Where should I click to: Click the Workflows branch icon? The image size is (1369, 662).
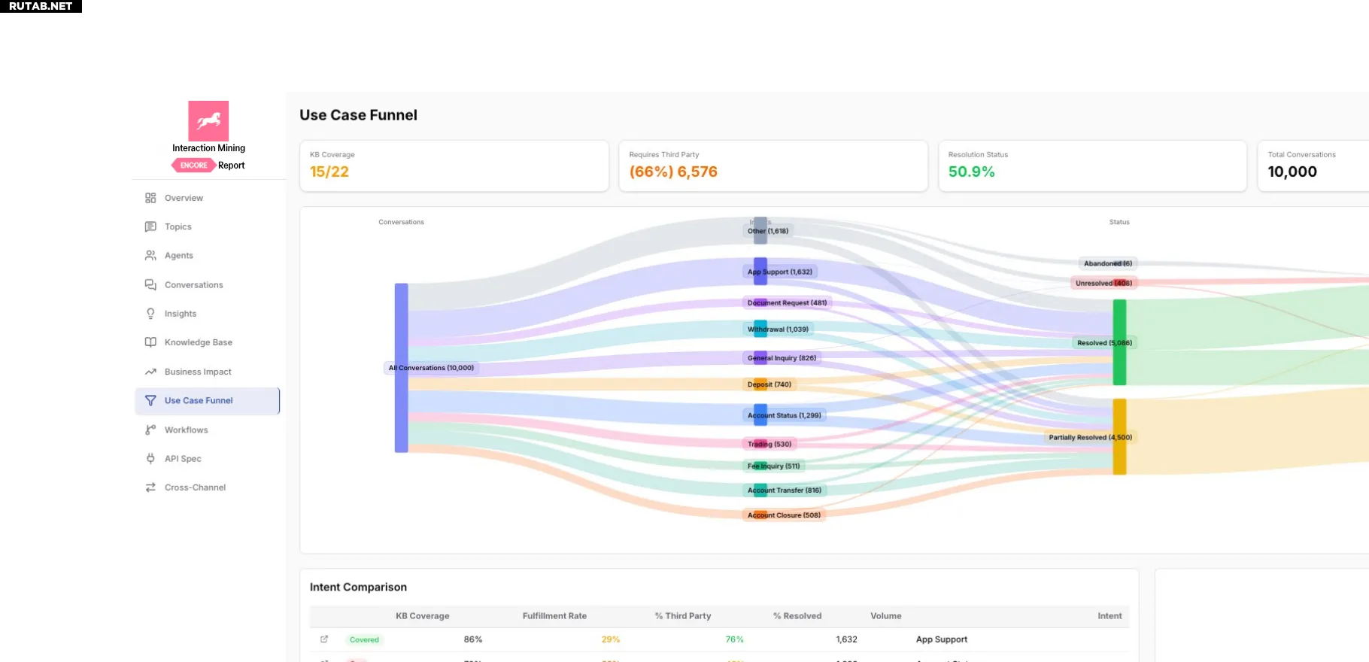pyautogui.click(x=150, y=430)
